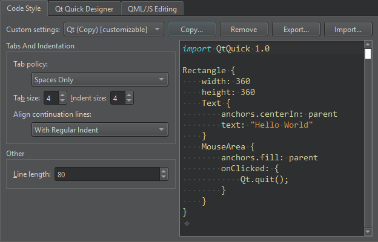Click the Line length input field
This screenshot has width=378, height=242.
[x=106, y=174]
